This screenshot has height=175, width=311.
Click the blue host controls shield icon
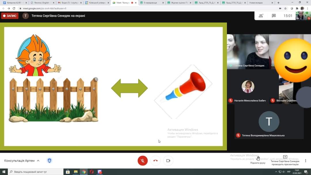[50, 161]
